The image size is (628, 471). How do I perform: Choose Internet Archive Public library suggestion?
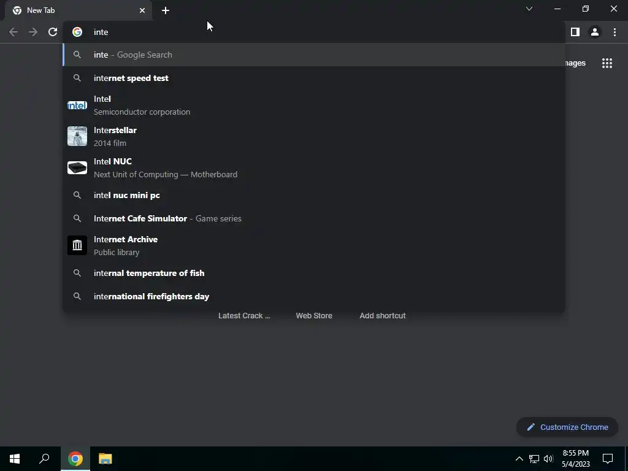click(x=314, y=245)
